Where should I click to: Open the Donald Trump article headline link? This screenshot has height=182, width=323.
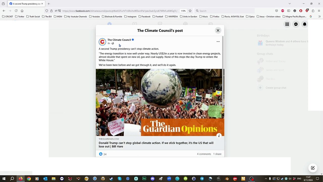tap(156, 145)
